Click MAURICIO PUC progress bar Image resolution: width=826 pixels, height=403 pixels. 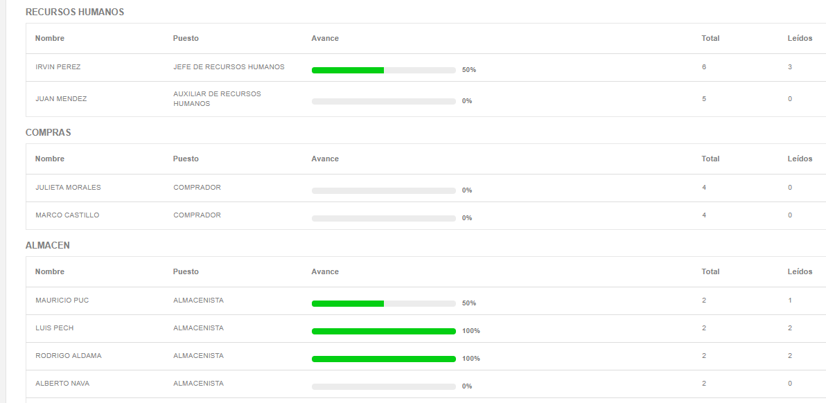383,303
